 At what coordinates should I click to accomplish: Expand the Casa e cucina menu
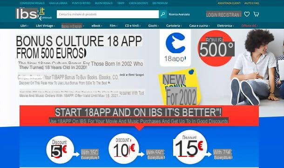(x=199, y=26)
